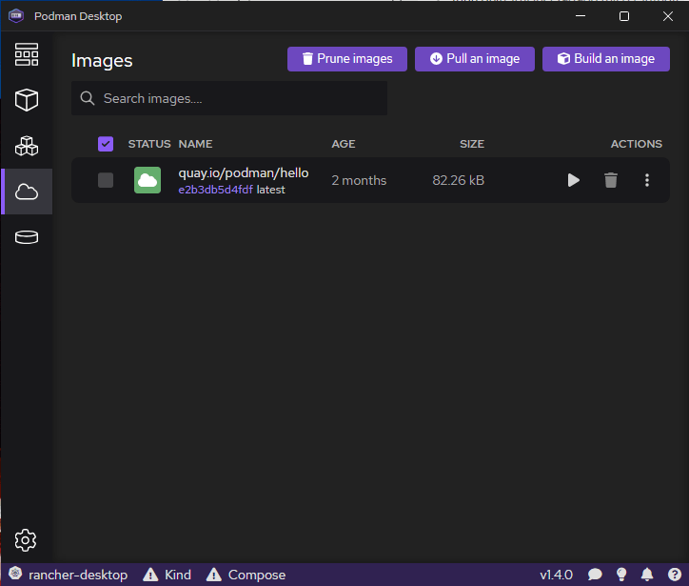Open the Volumes sidebar icon

[27, 237]
